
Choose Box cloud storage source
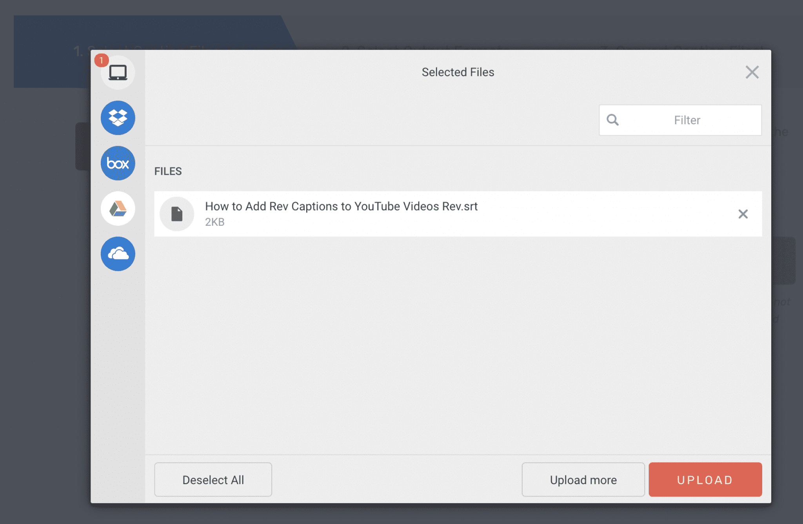pos(118,163)
